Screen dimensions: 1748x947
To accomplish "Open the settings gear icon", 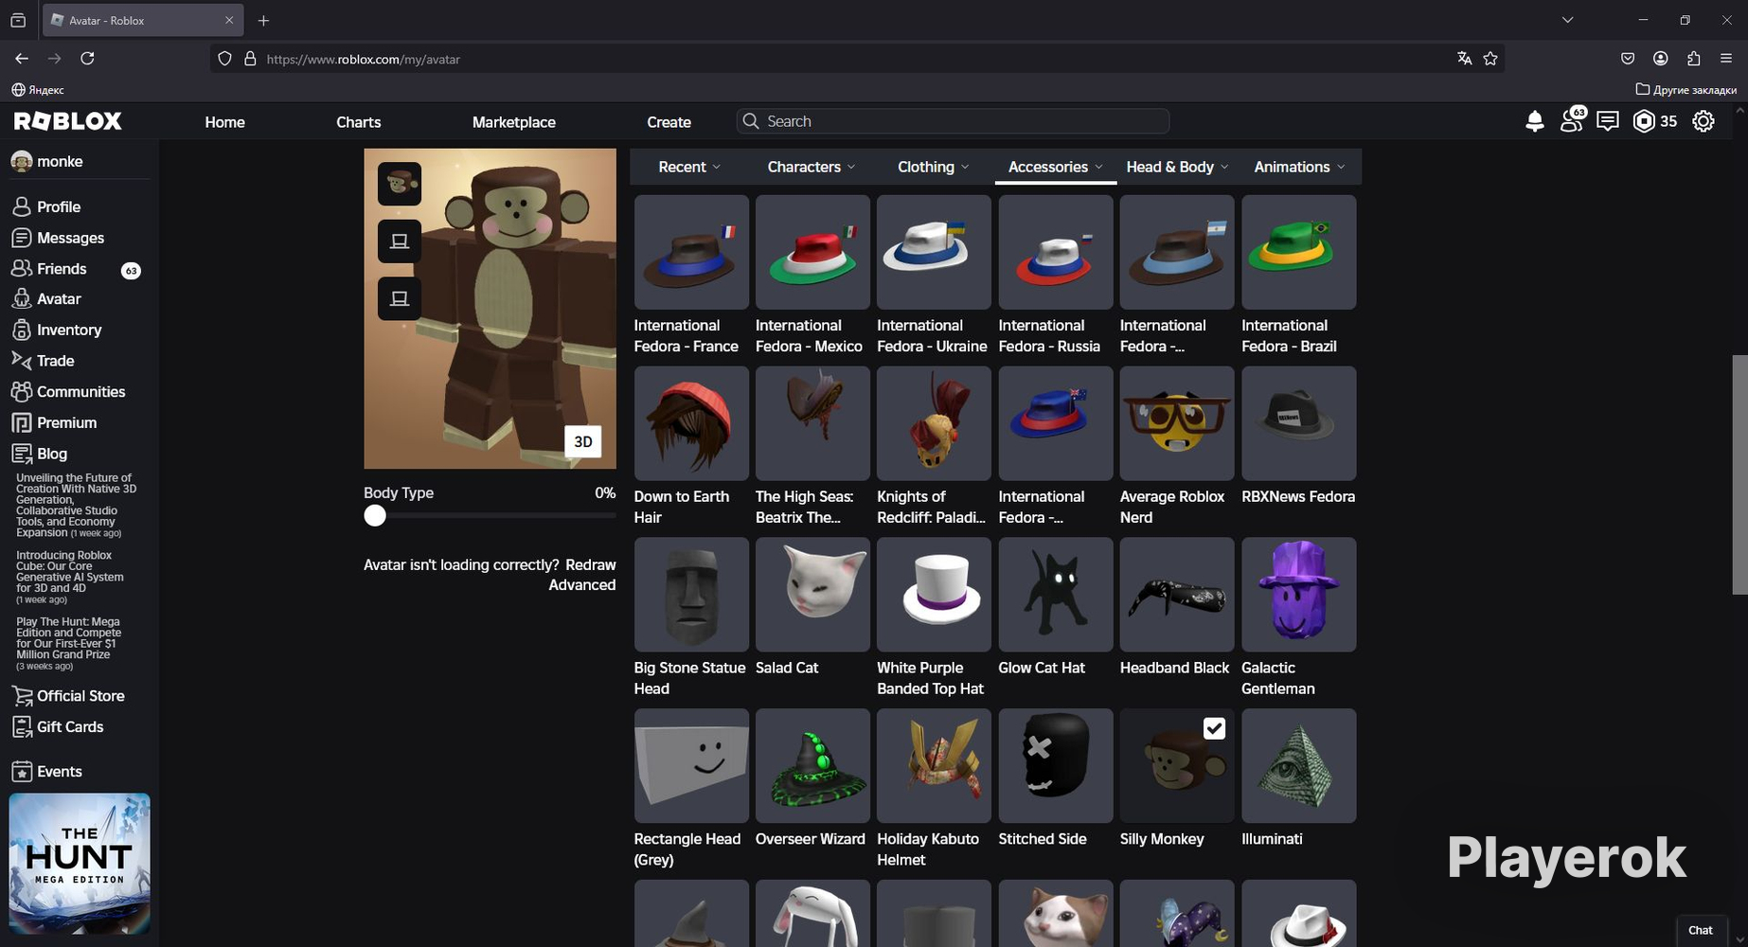I will (1703, 121).
